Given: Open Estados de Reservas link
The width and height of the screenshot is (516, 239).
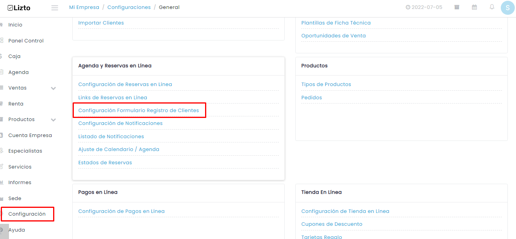Looking at the screenshot, I should [x=105, y=163].
